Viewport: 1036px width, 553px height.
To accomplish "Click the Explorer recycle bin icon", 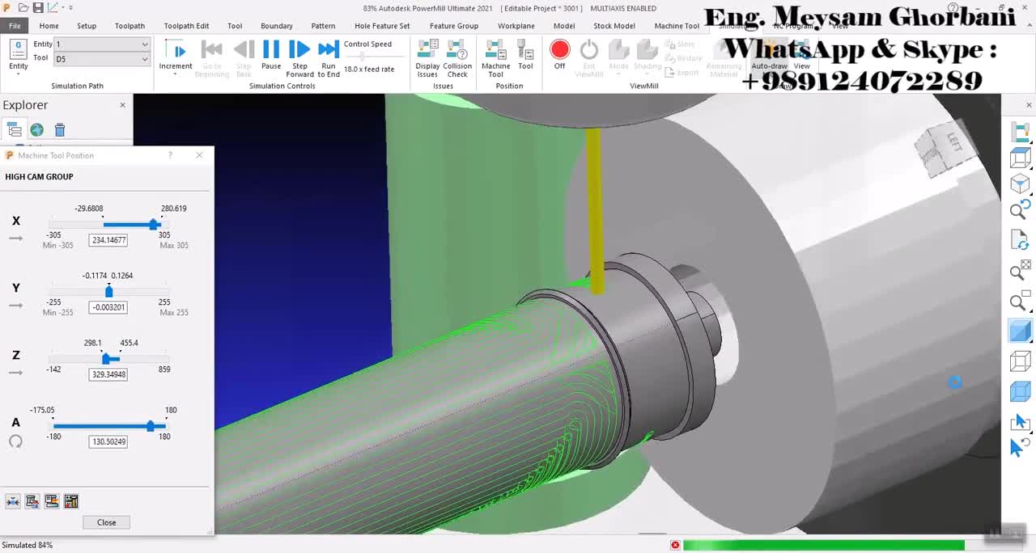I will tap(60, 129).
